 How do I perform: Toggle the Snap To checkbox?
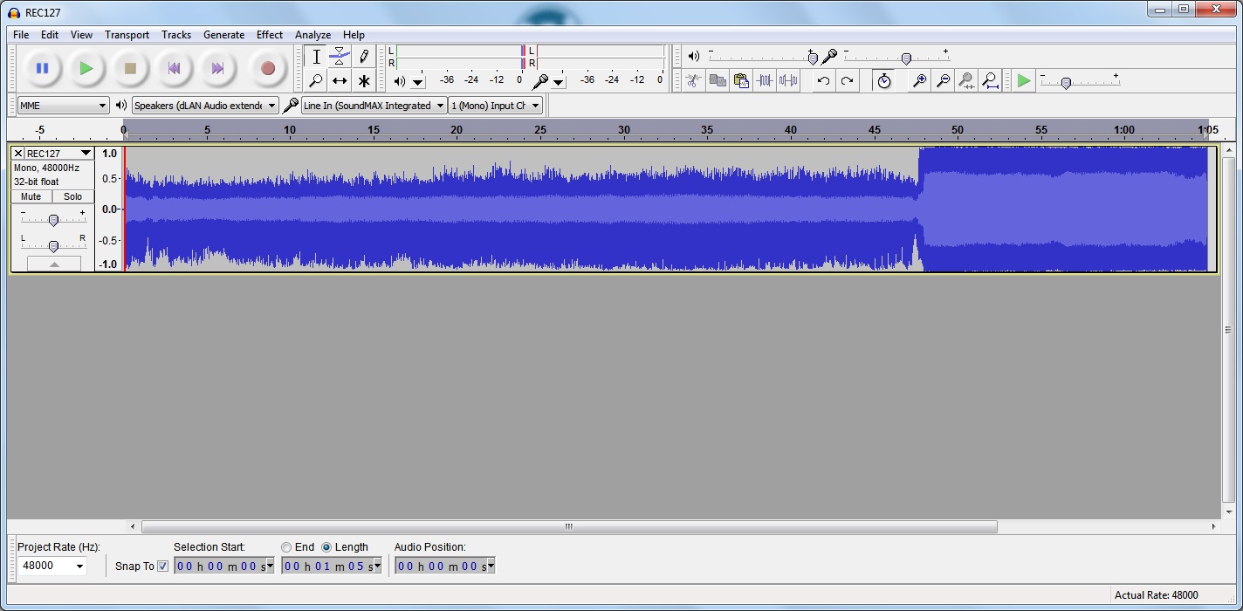click(x=162, y=566)
